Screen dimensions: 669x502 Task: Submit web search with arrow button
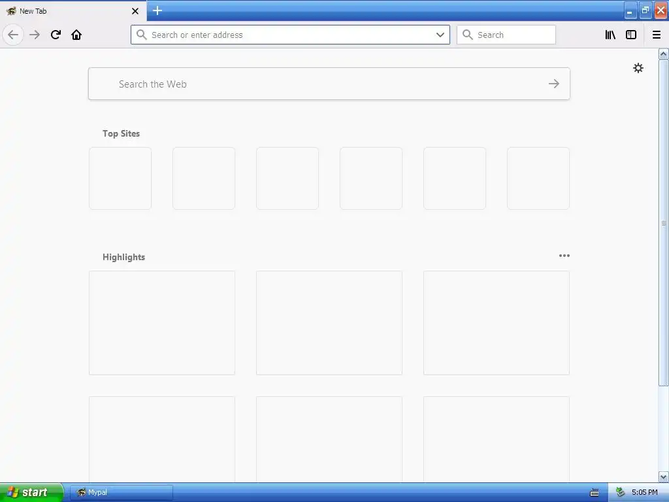pos(554,84)
